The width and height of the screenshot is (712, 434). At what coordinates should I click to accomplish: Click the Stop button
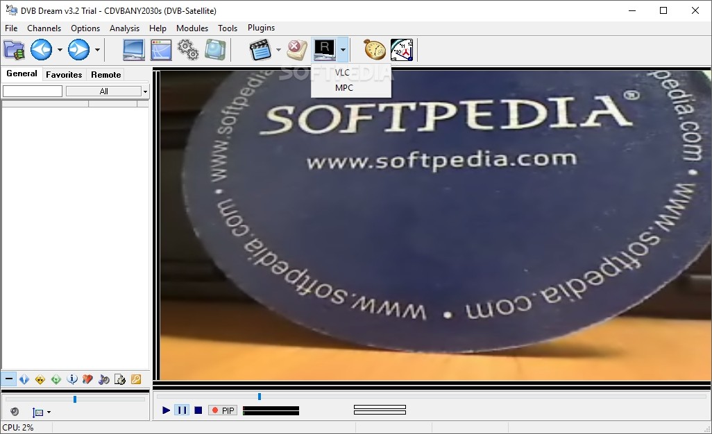(198, 410)
